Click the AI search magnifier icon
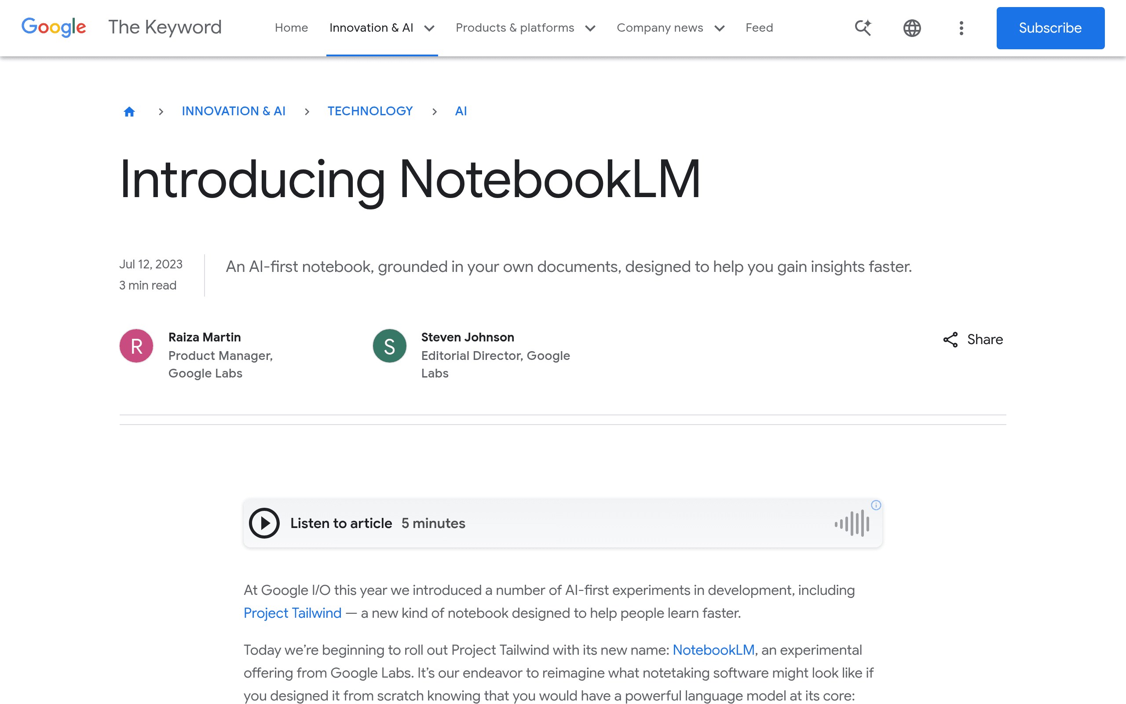 coord(863,28)
